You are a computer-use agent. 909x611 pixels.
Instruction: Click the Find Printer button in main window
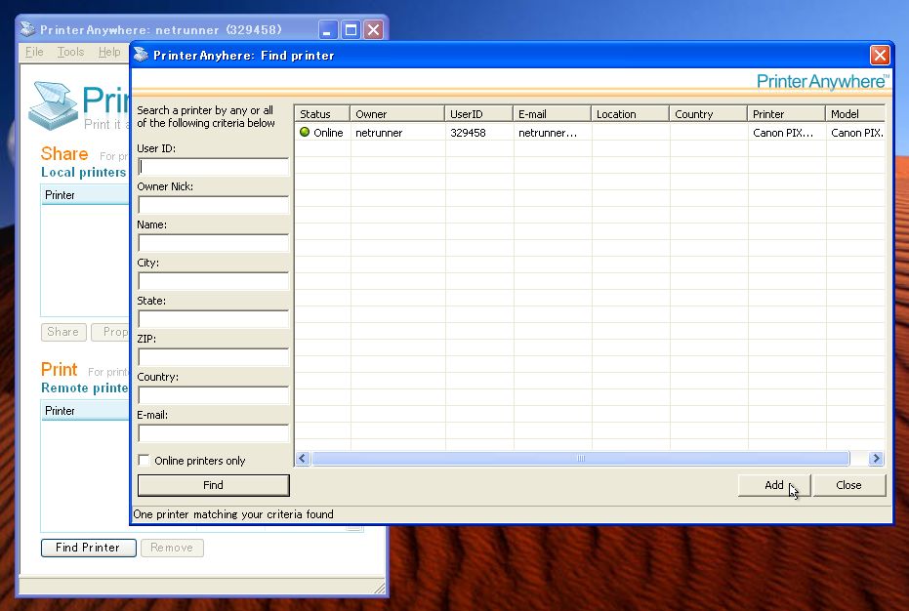88,548
